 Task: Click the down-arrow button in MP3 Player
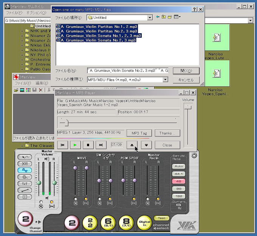point(146,145)
